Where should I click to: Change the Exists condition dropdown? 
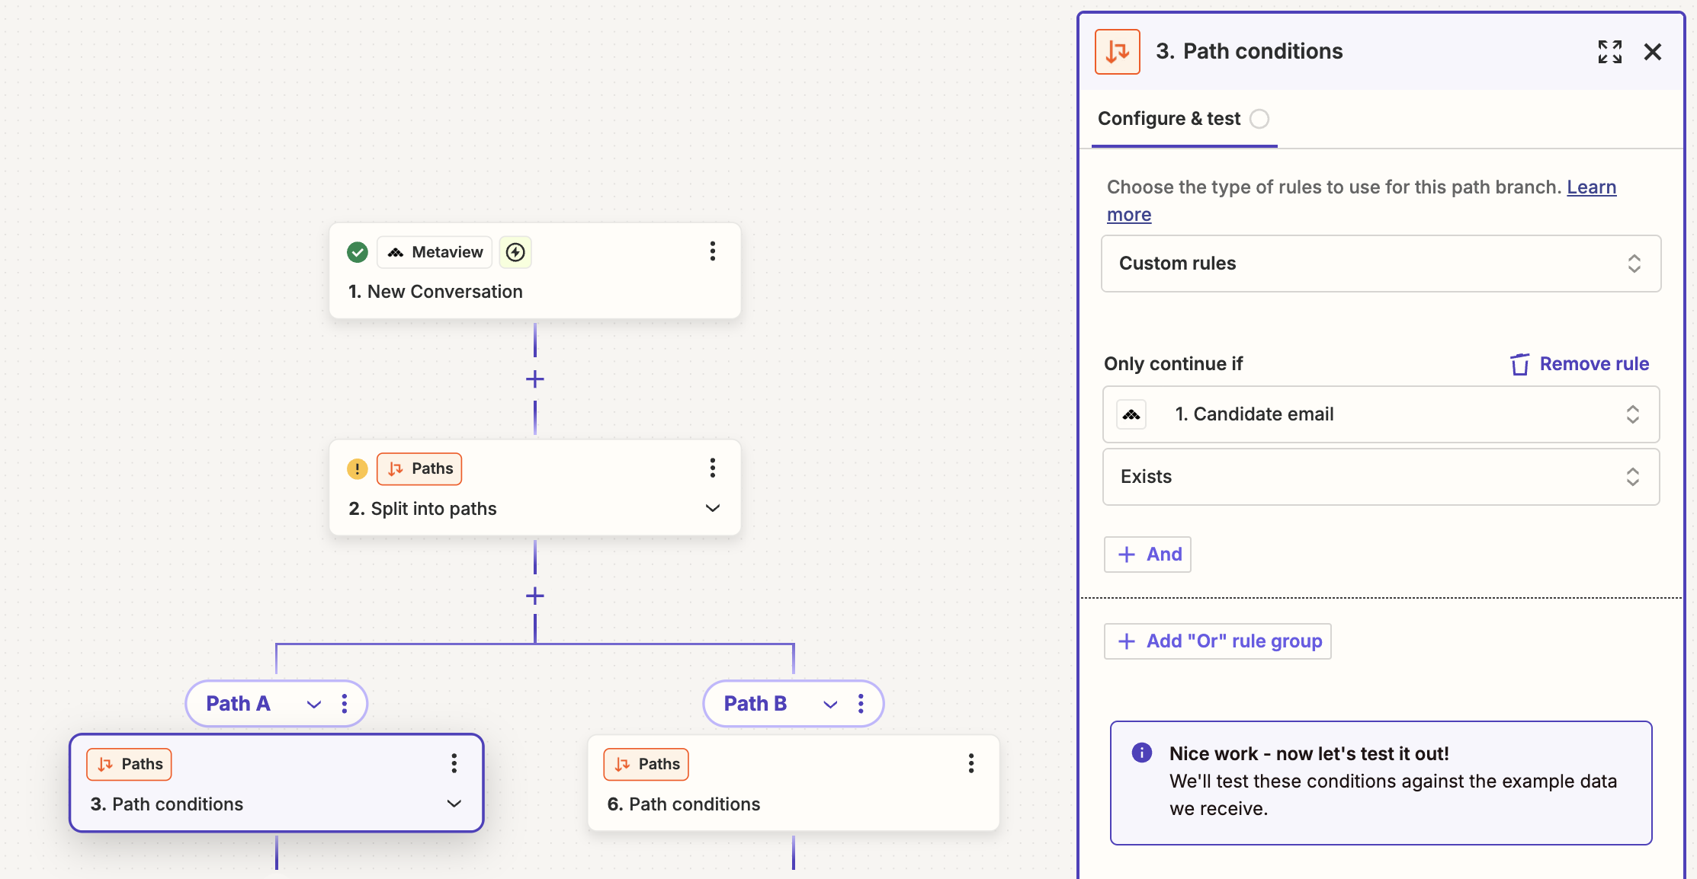click(1381, 477)
